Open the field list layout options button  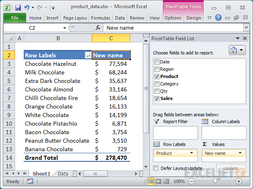point(237,50)
